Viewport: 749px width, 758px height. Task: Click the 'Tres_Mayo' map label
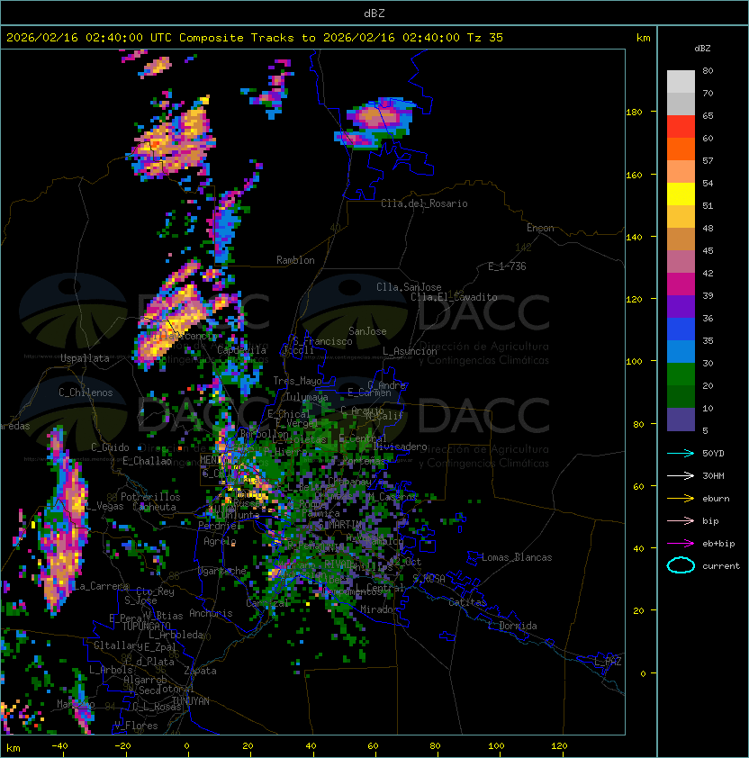coord(297,381)
